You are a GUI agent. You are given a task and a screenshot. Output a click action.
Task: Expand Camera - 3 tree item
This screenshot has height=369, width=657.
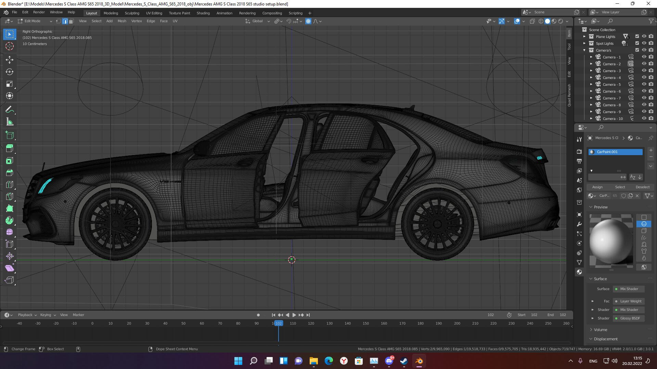tap(591, 71)
